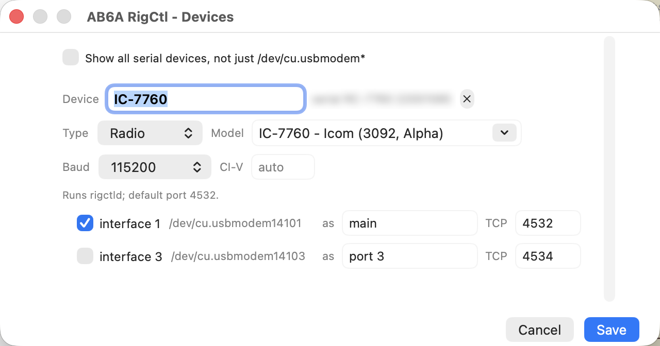Click the 'interface 3' label

(130, 256)
